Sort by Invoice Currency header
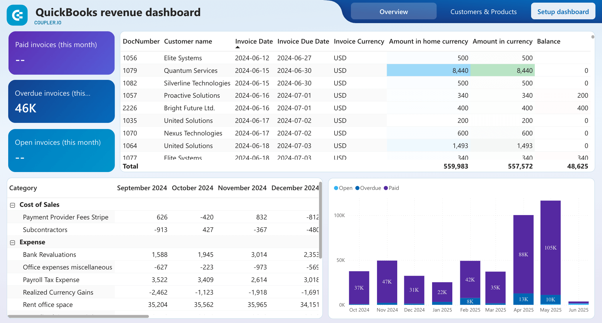 click(x=359, y=41)
